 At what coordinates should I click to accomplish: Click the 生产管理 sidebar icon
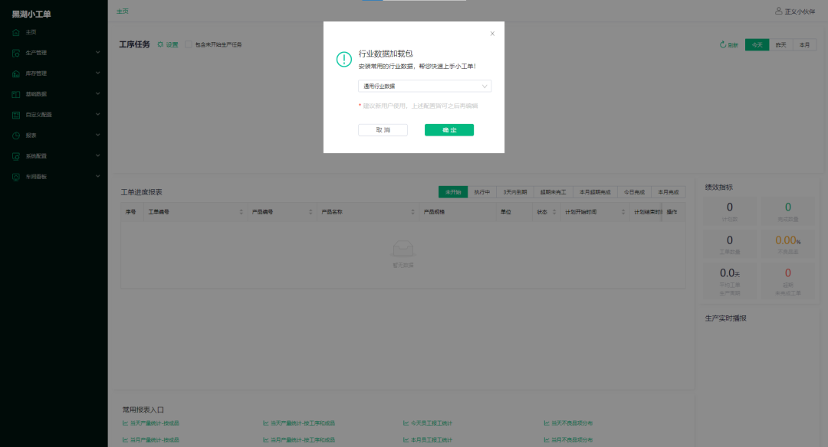point(17,53)
